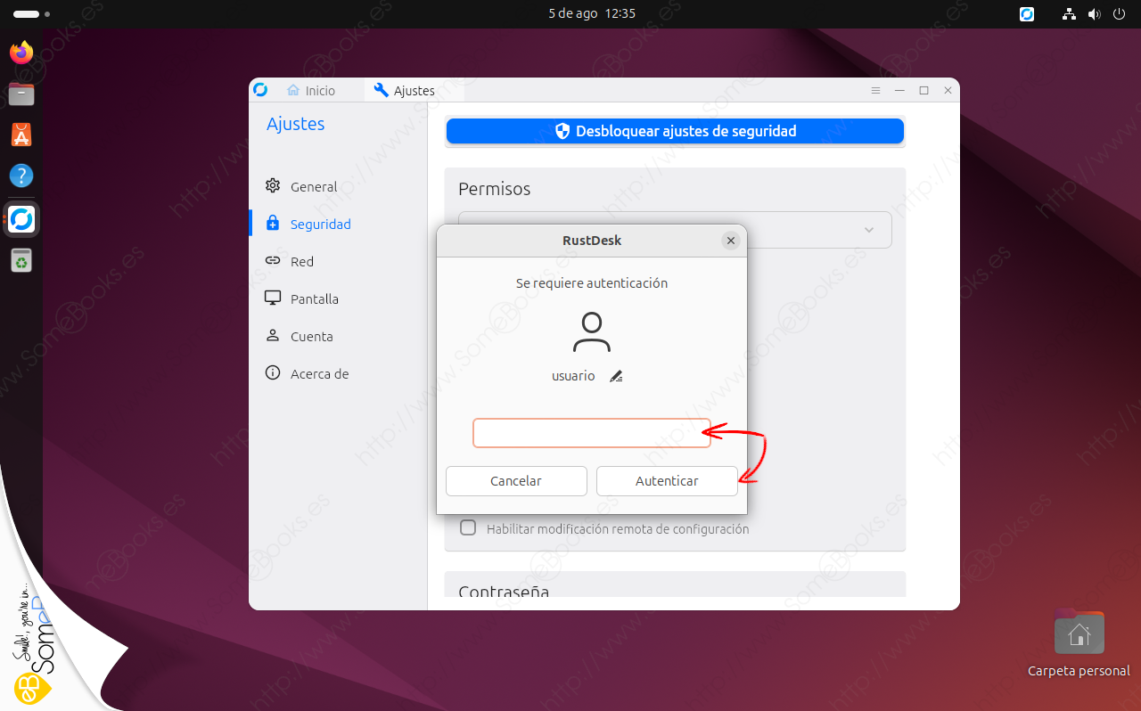
Task: Launch the App Center dock icon
Action: (x=21, y=135)
